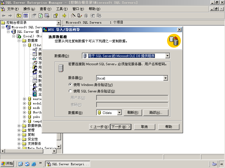Select 使用 Windows 身份验证 radio button
Screen dimensions: 225x168
point(70,85)
